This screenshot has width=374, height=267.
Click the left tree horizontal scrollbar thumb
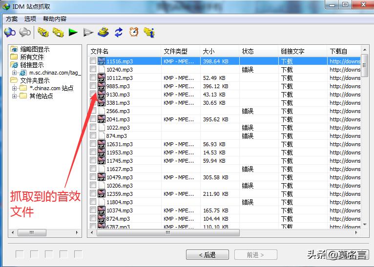[x=32, y=232]
